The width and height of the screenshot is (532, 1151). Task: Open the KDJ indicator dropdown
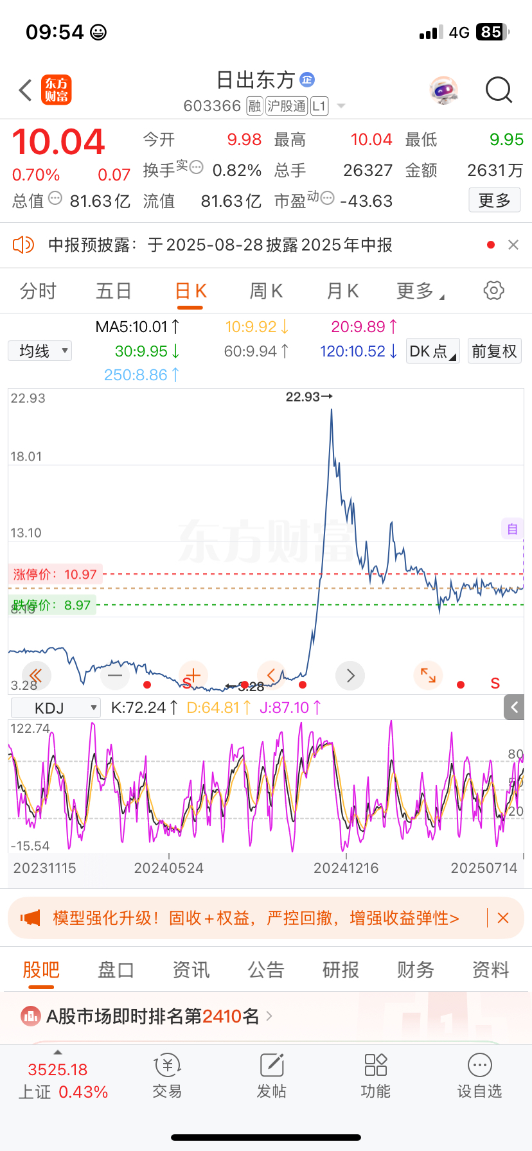(x=57, y=708)
